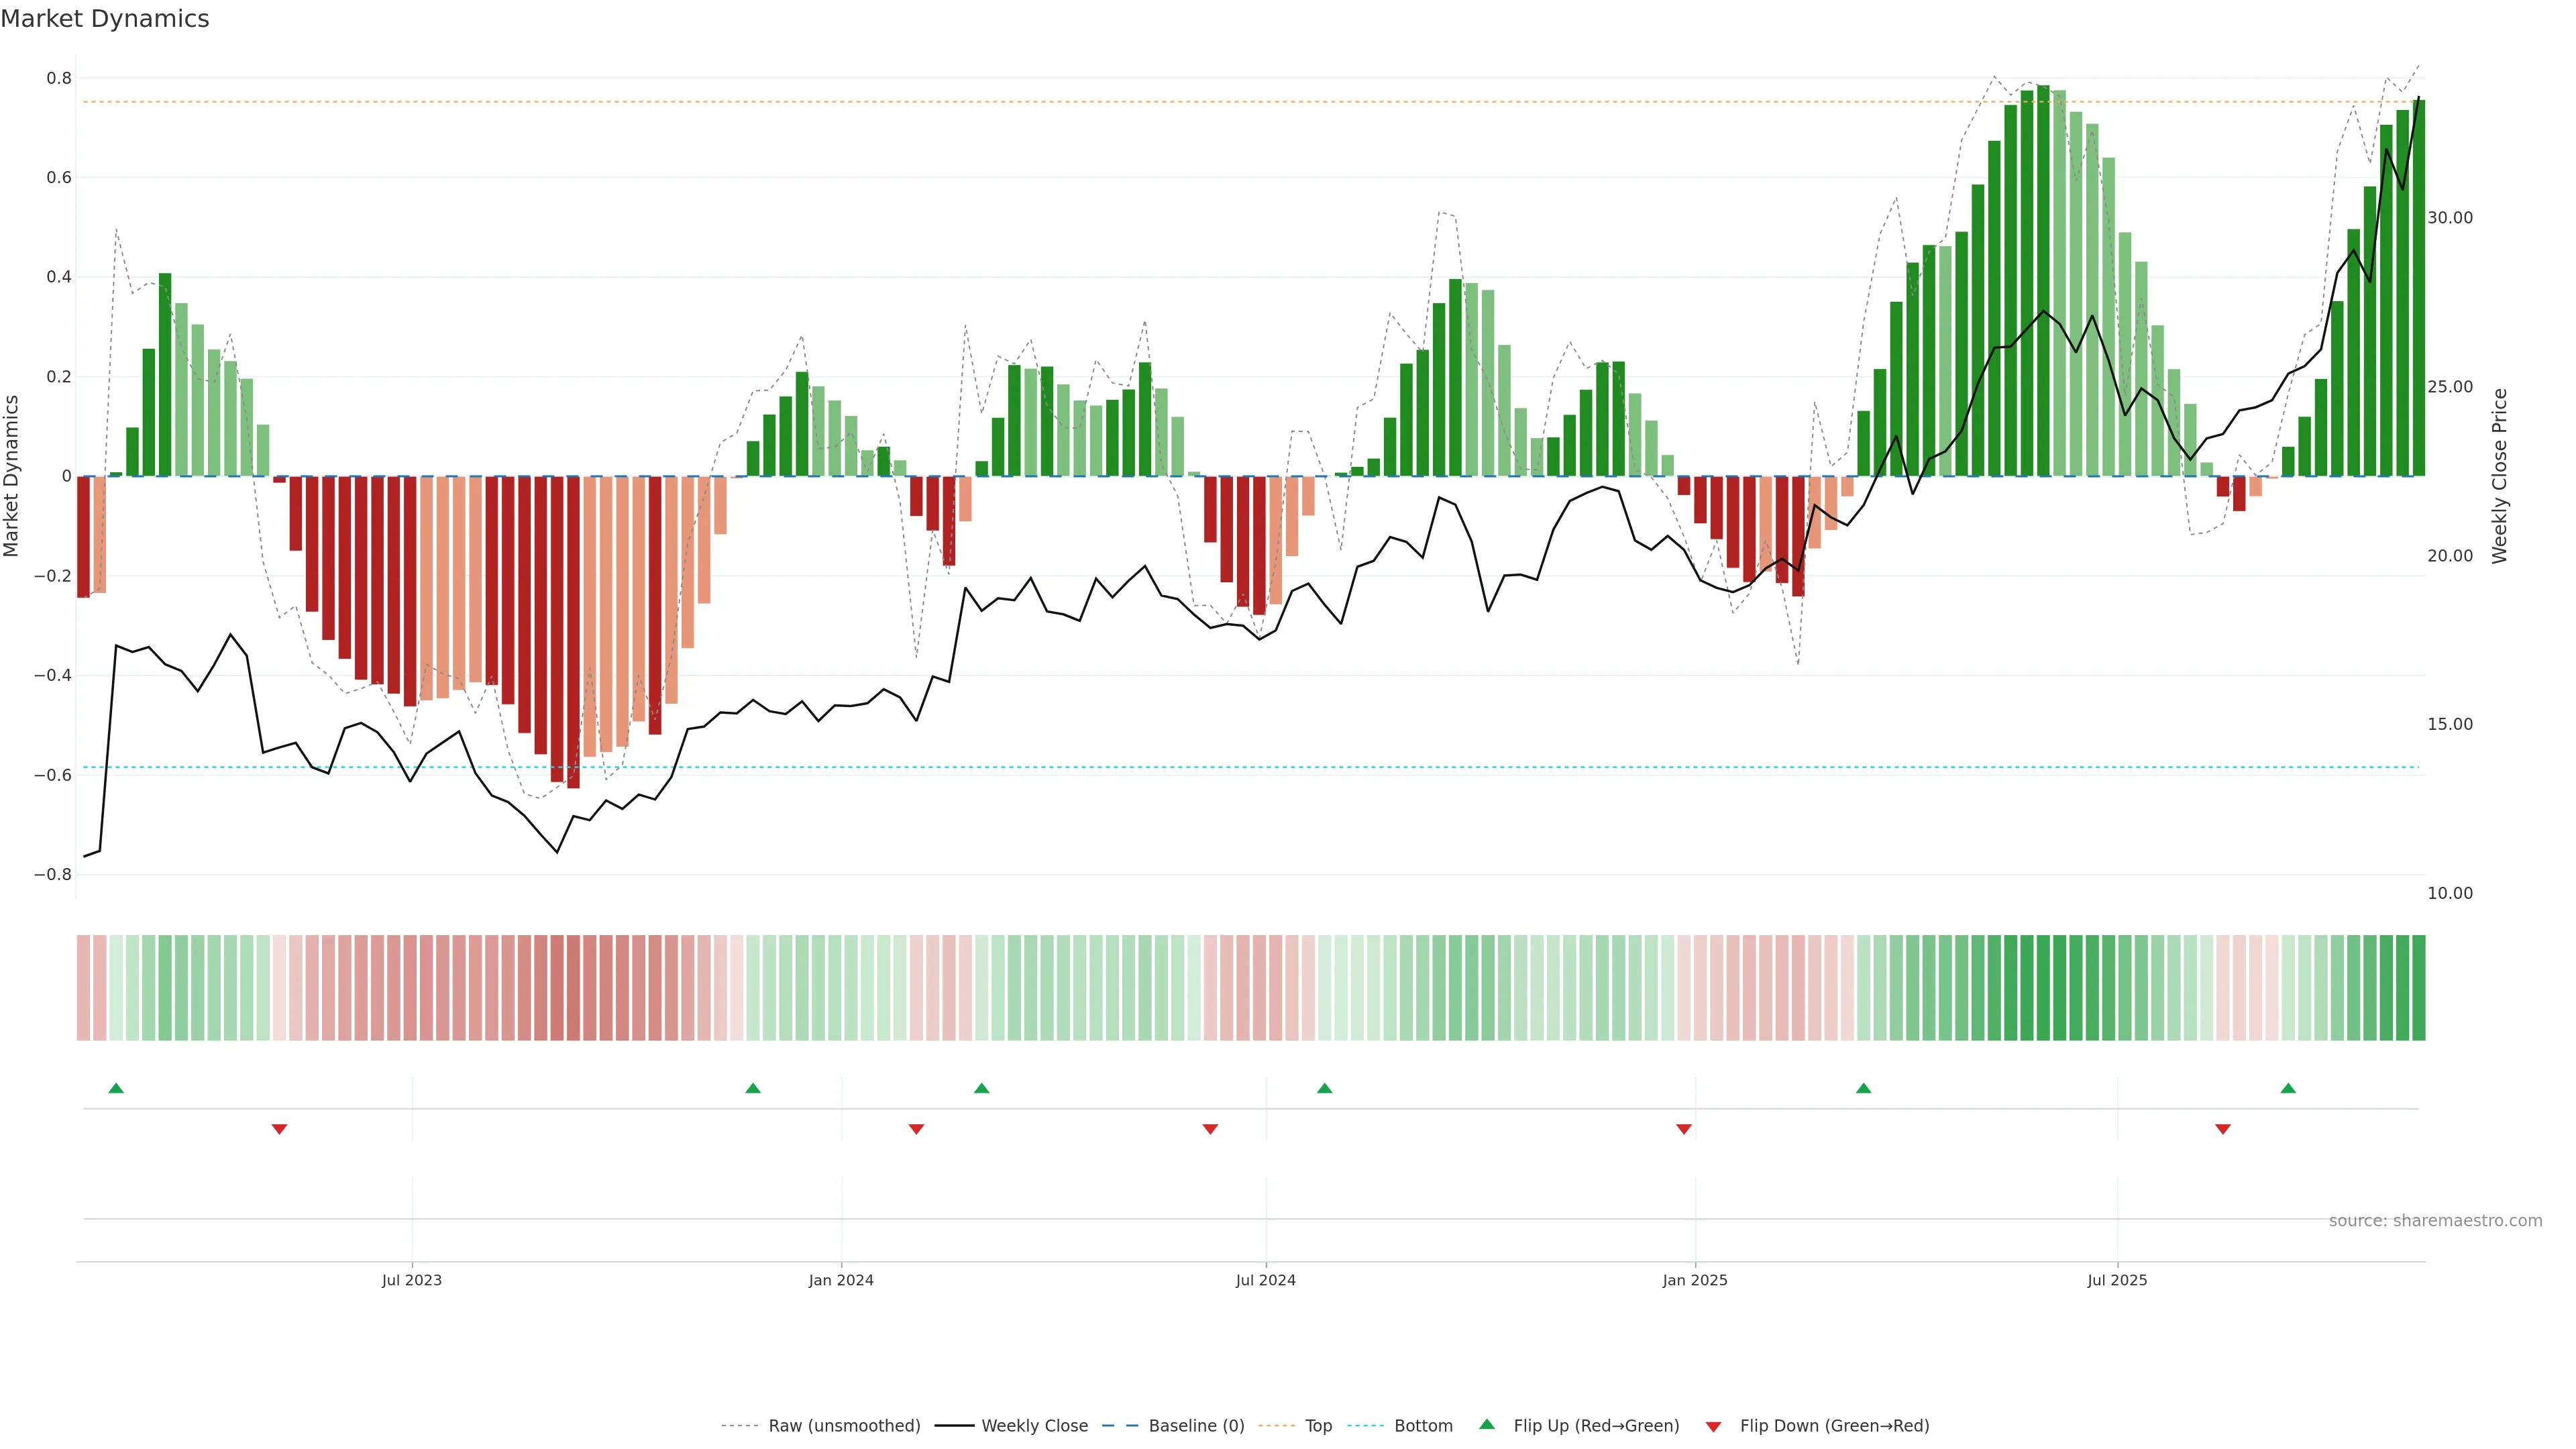Click the source: sharemaestro.com text

[x=2435, y=1221]
